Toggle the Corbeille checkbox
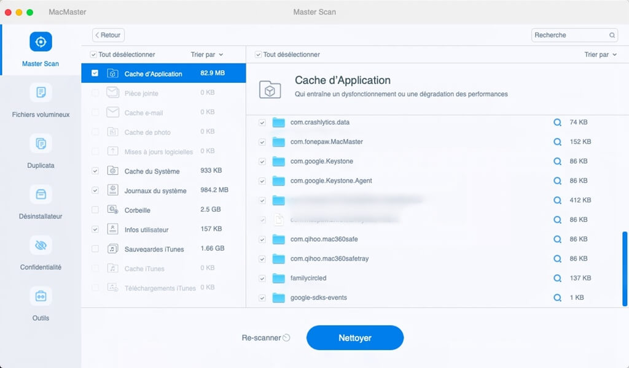Screen dimensions: 629x368 [95, 210]
